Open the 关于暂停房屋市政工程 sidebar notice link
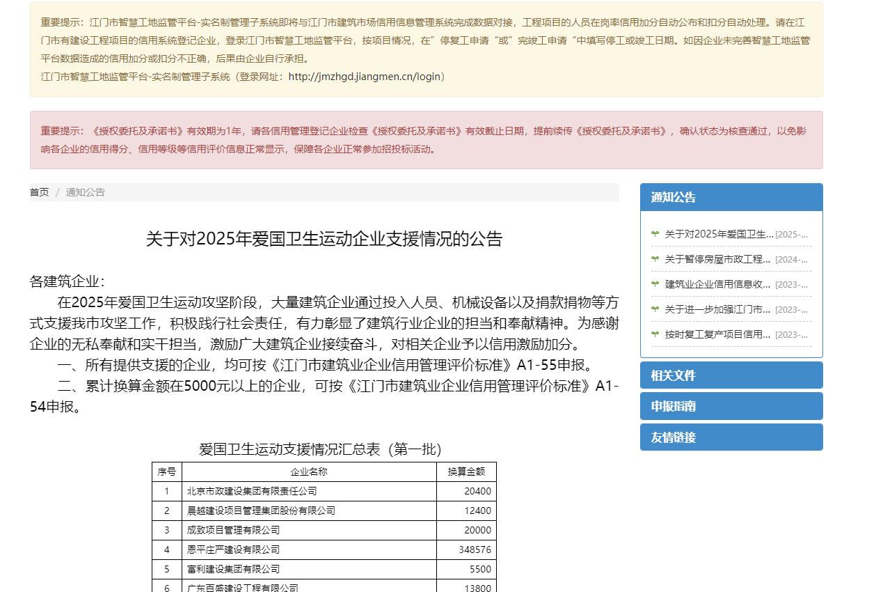Image resolution: width=876 pixels, height=592 pixels. [x=719, y=259]
